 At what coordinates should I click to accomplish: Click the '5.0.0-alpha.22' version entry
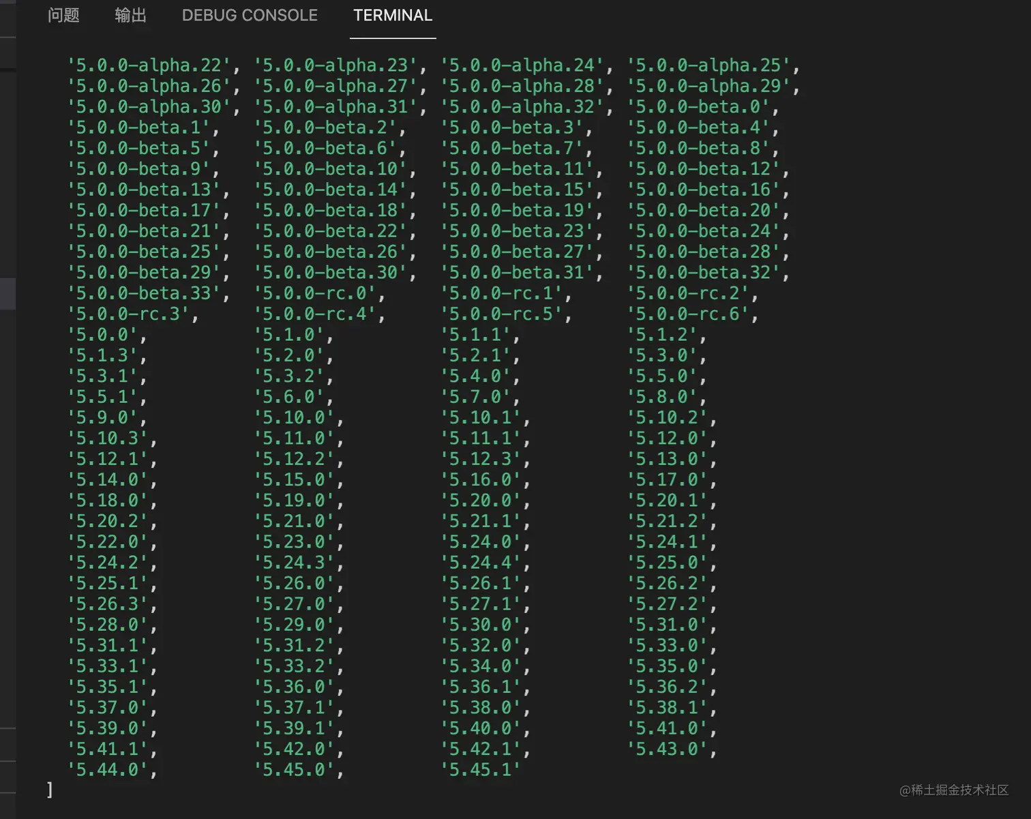[x=149, y=65]
